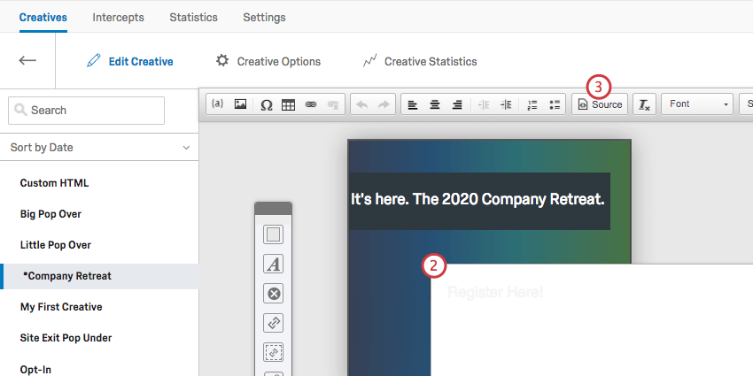Screen dimensions: 753x376
Task: Add a text element with the A tool
Action: (x=273, y=265)
